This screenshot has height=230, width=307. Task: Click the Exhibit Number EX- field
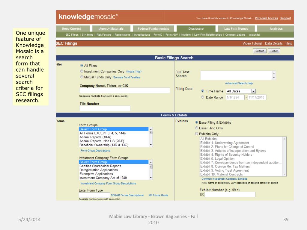coord(230,194)
